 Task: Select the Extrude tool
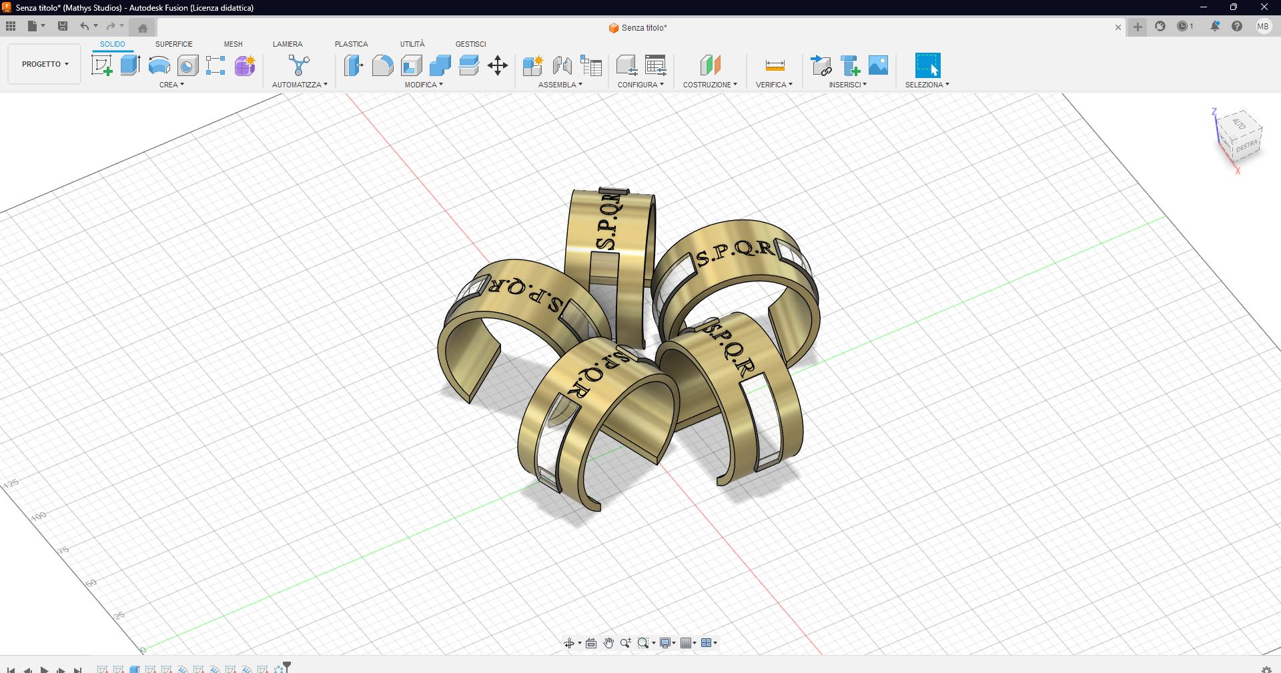(x=130, y=65)
